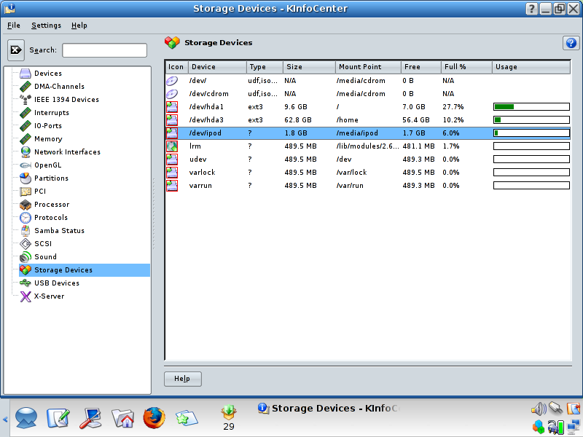Open home folder from the taskbar
This screenshot has width=583, height=437.
[122, 418]
